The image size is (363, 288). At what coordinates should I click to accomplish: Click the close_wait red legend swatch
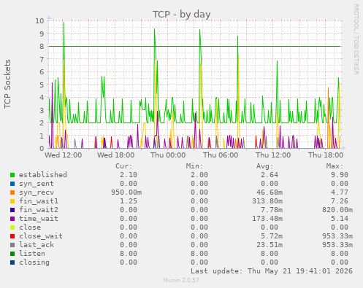pyautogui.click(x=12, y=236)
